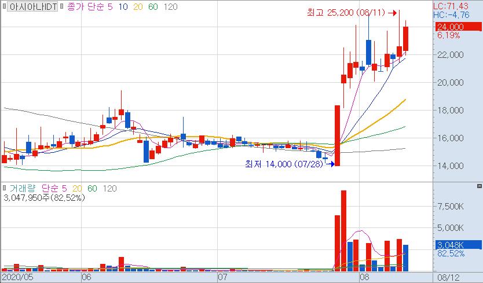Image resolution: width=483 pixels, height=283 pixels.
Task: Click the small square icon left of 아시아나IDT
Action: (x=4, y=7)
